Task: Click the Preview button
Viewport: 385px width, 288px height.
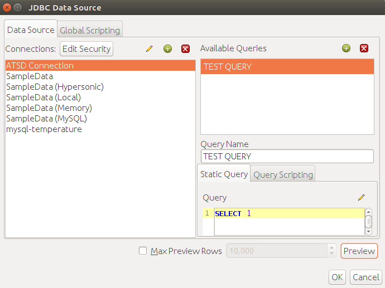Action: pos(359,251)
